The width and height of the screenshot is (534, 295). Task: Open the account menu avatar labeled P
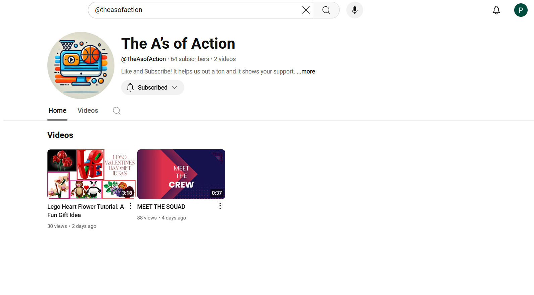(x=521, y=10)
